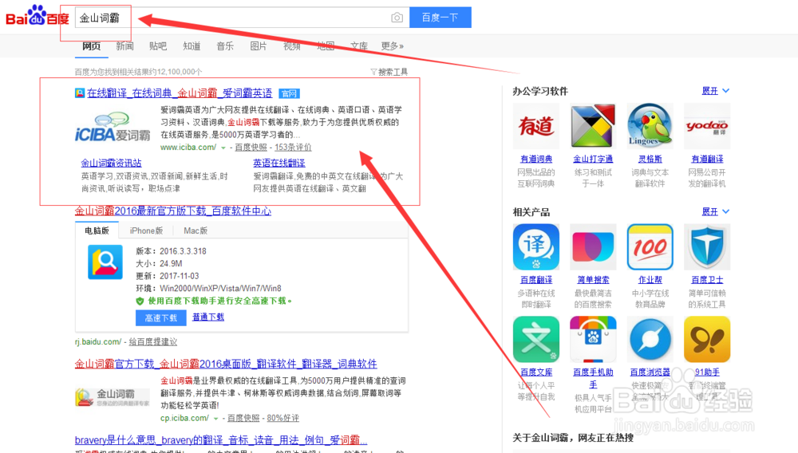Click the Lingoes parrot icon
This screenshot has height=453, width=798.
pos(650,125)
